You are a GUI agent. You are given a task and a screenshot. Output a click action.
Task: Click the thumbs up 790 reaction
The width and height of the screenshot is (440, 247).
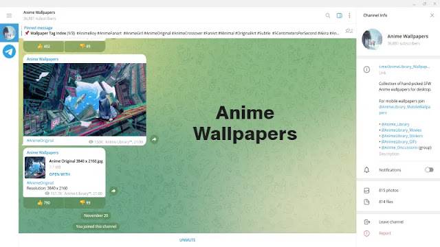[x=43, y=202]
